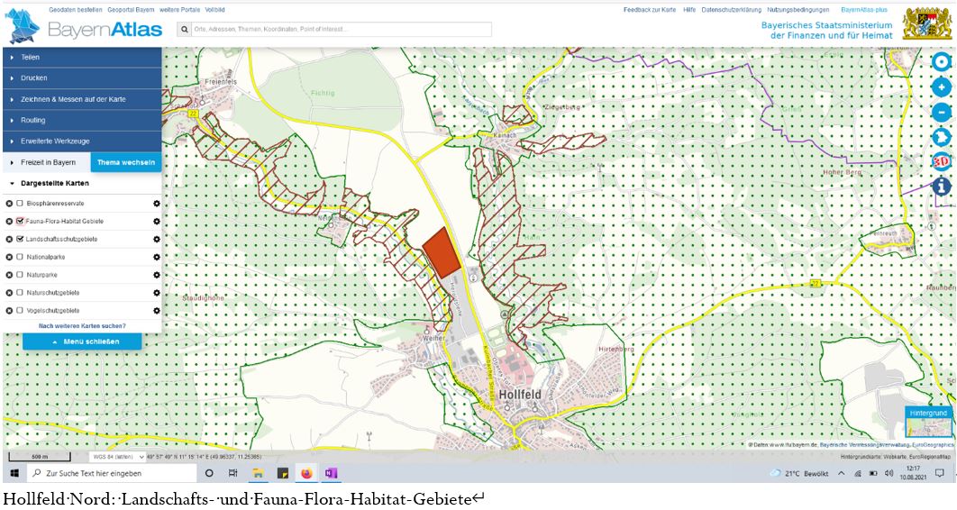The image size is (957, 510).
Task: Open the map info button
Action: click(941, 187)
